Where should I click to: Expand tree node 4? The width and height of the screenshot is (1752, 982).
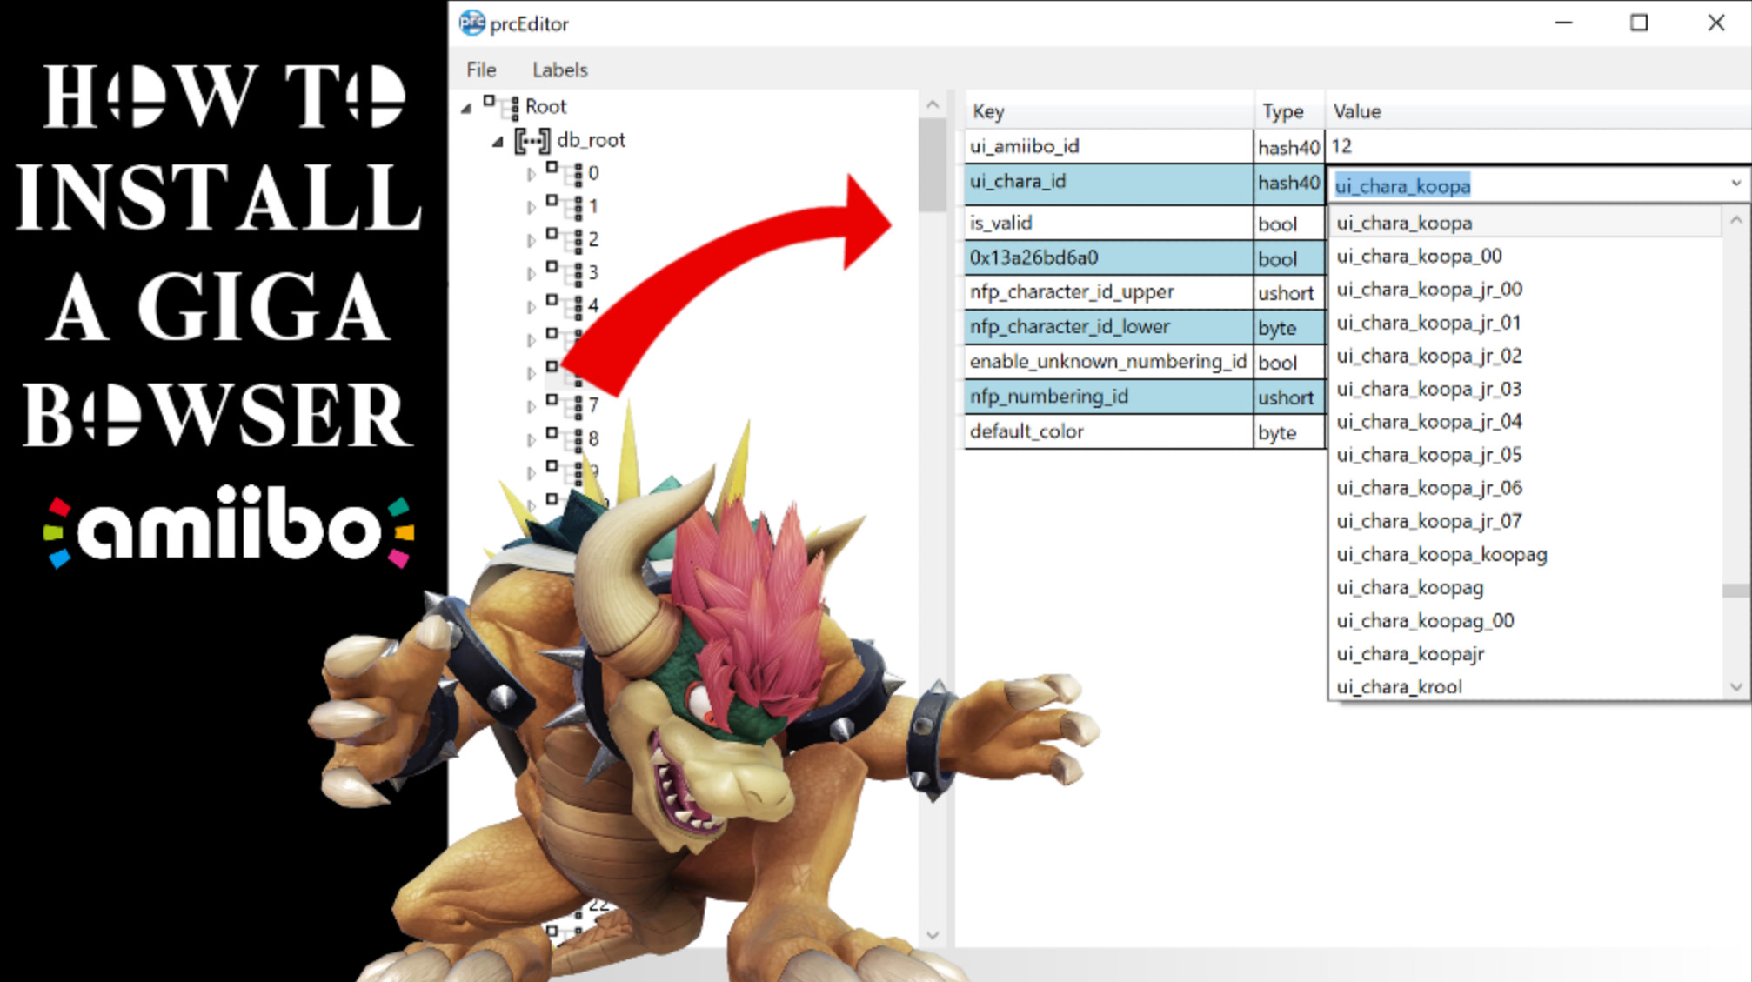tap(531, 307)
